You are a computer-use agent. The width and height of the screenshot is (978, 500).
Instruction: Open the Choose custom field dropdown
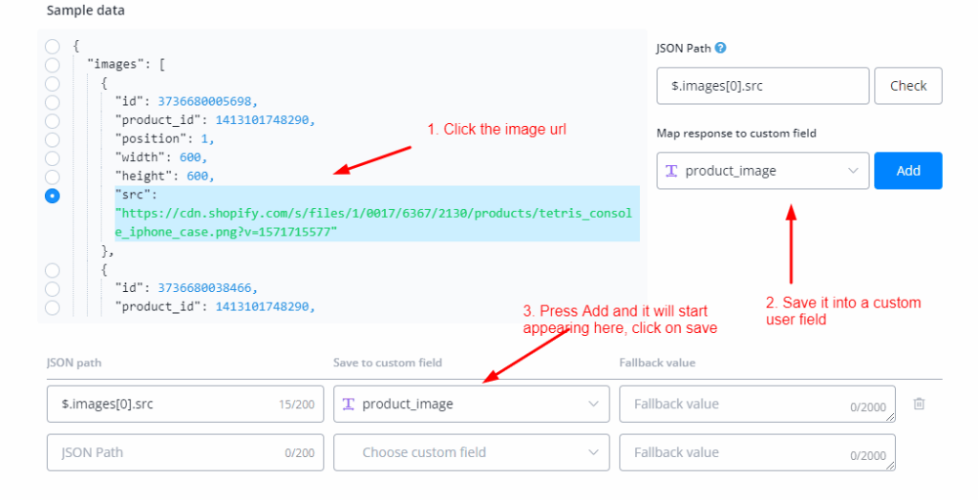coord(471,452)
